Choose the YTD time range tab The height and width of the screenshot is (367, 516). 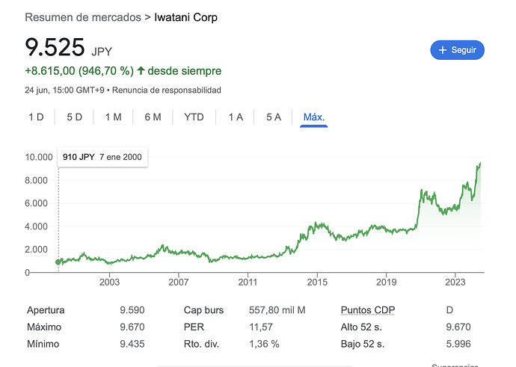[194, 117]
